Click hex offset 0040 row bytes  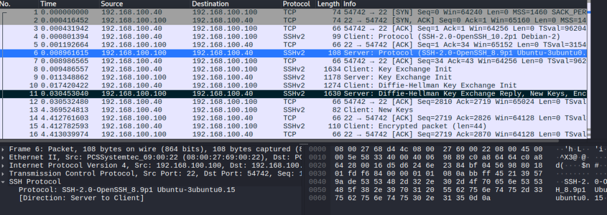click(439, 182)
